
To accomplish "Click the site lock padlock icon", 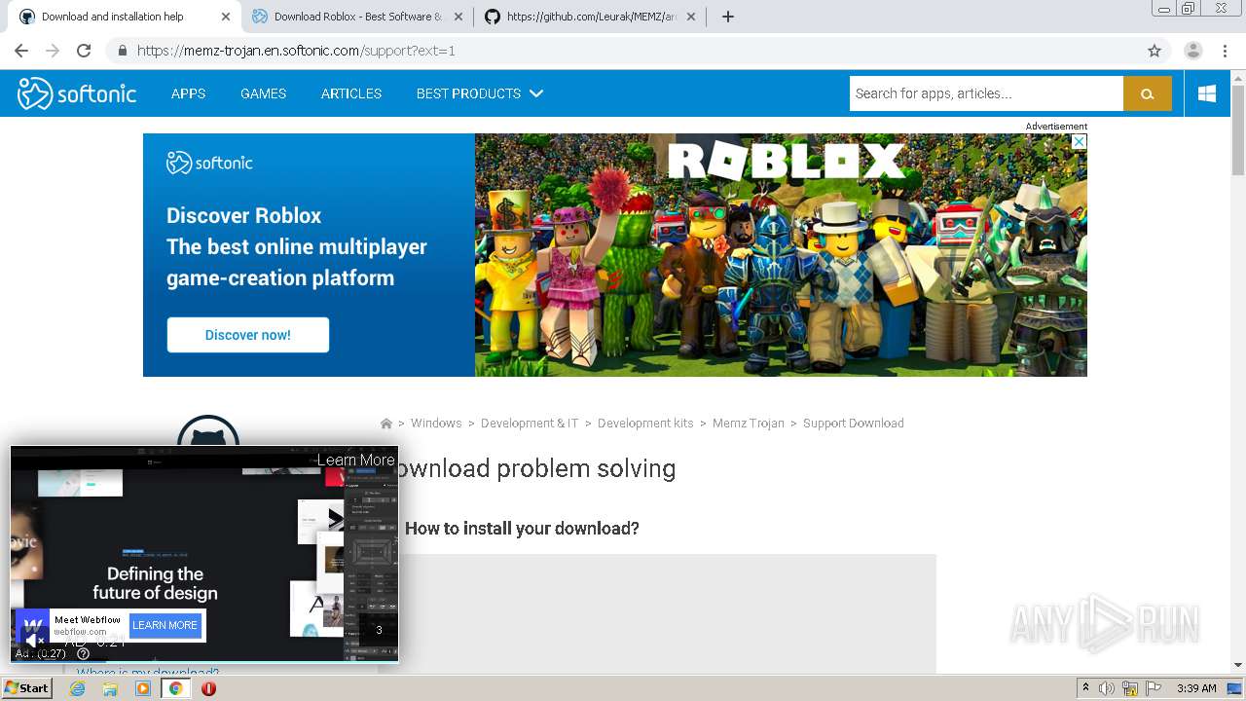I will pyautogui.click(x=123, y=51).
